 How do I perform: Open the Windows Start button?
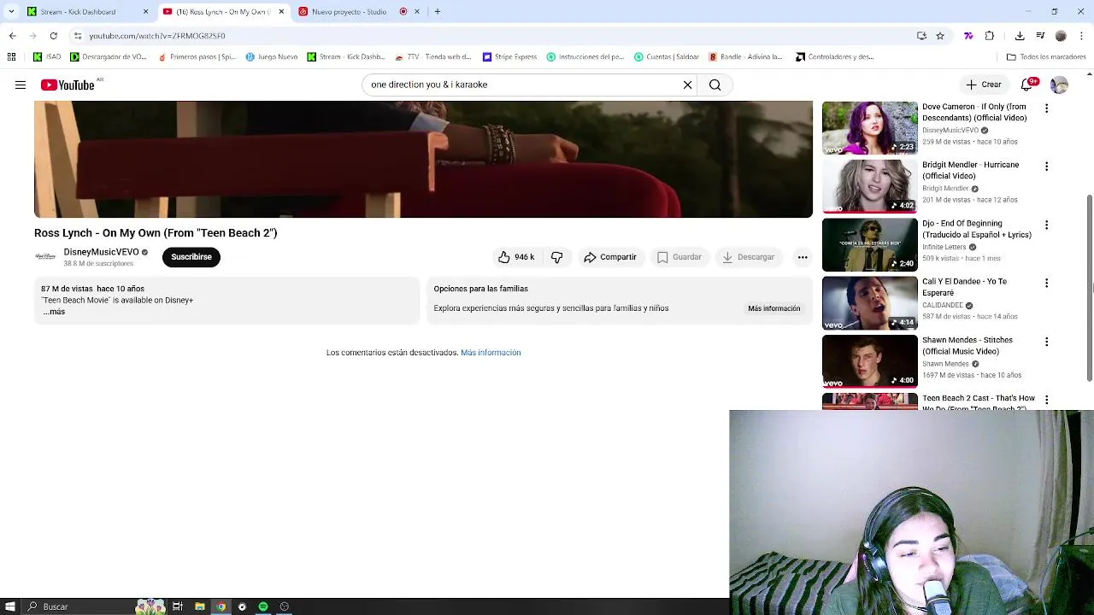[10, 606]
